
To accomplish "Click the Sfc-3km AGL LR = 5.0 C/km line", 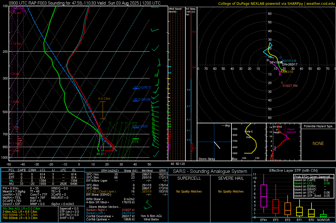I will [x=21, y=208].
